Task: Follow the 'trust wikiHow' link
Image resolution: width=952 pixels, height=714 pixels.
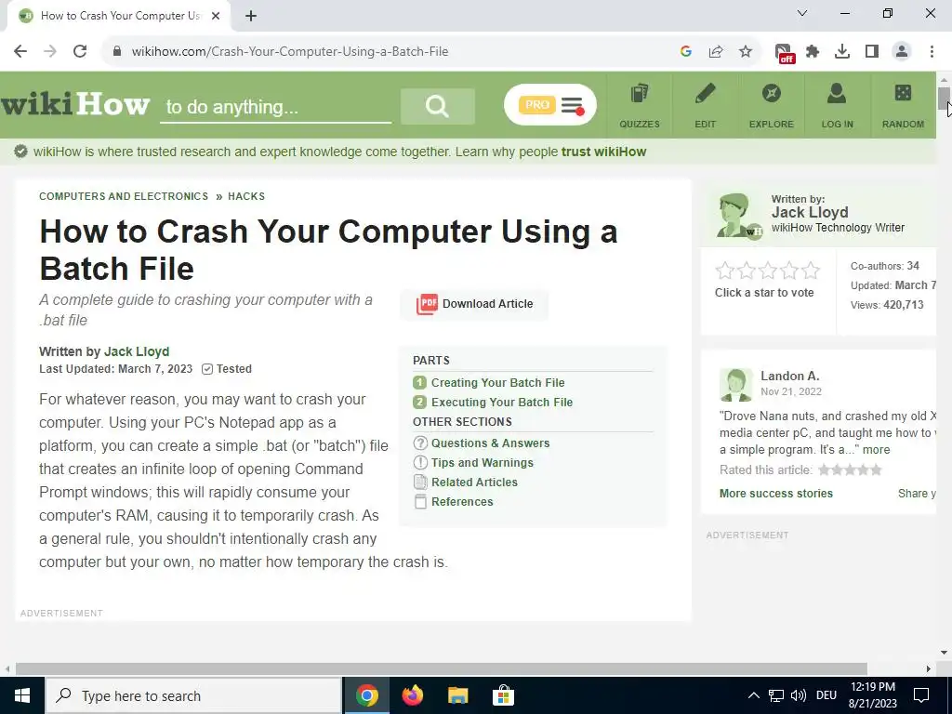Action: (x=603, y=152)
